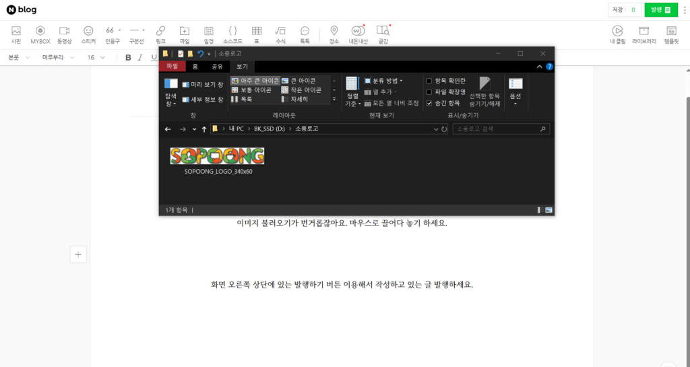Apply italic formatting with I icon

coord(140,58)
